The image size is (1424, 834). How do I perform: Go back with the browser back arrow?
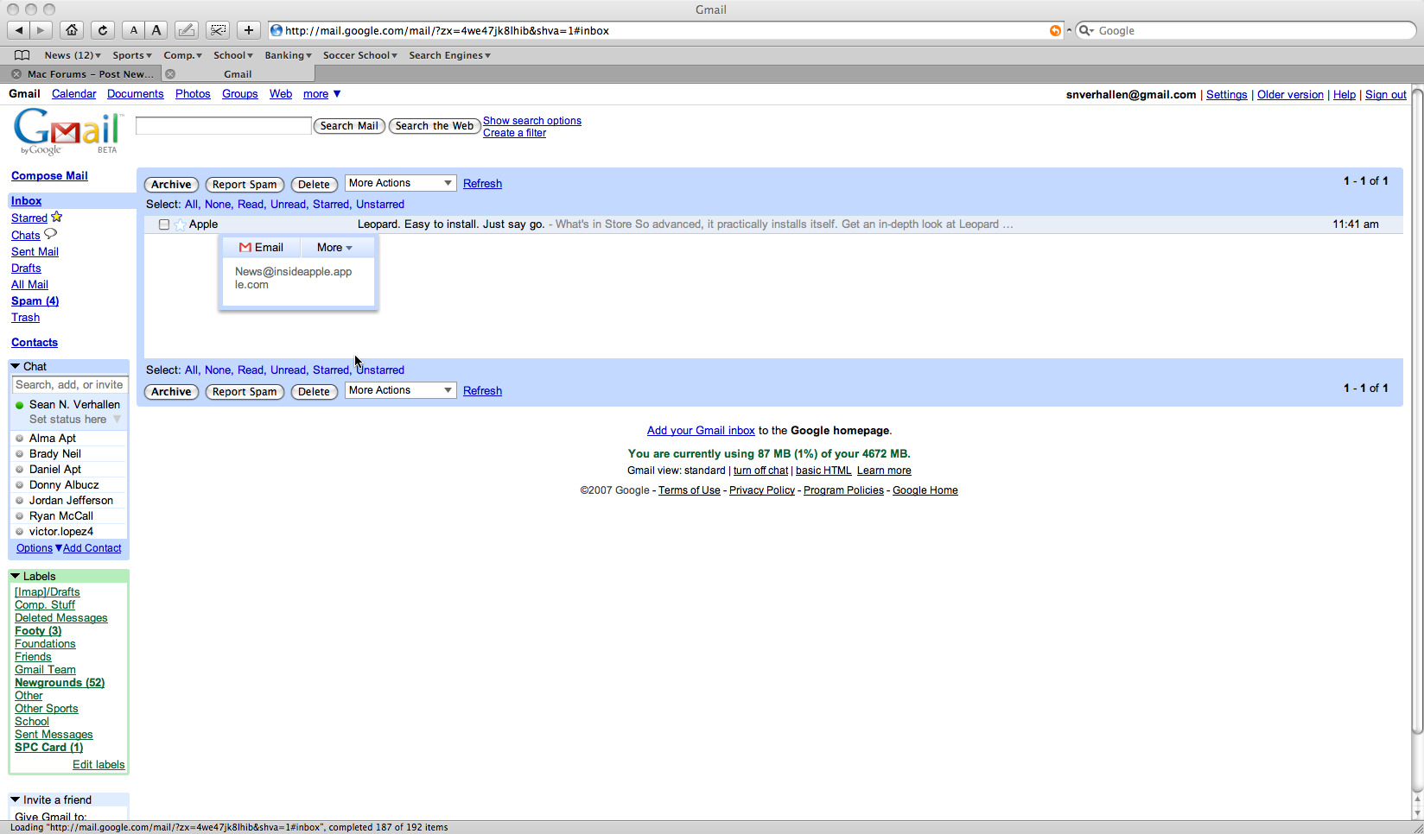(x=19, y=30)
